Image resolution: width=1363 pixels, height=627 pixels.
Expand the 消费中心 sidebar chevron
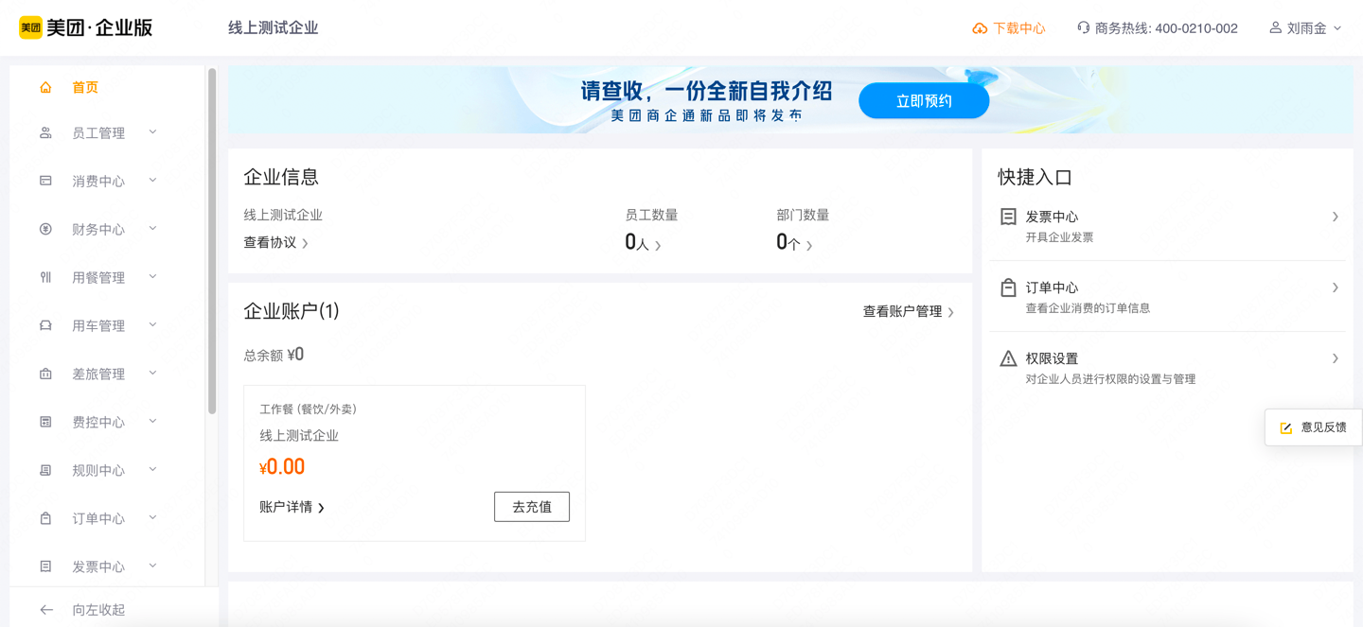coord(152,180)
